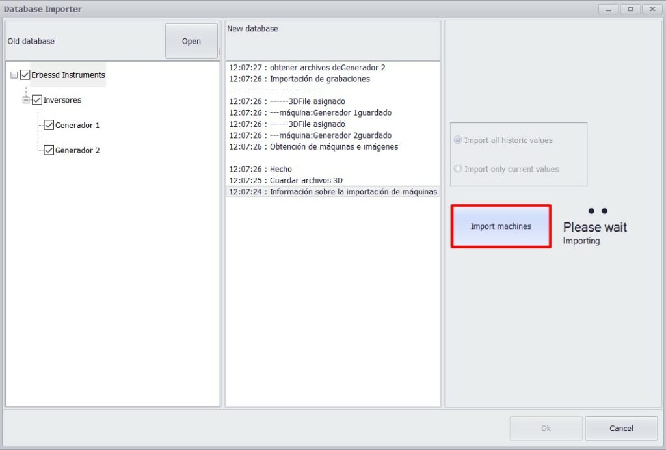Toggle the Inversores checkbox

(x=37, y=100)
